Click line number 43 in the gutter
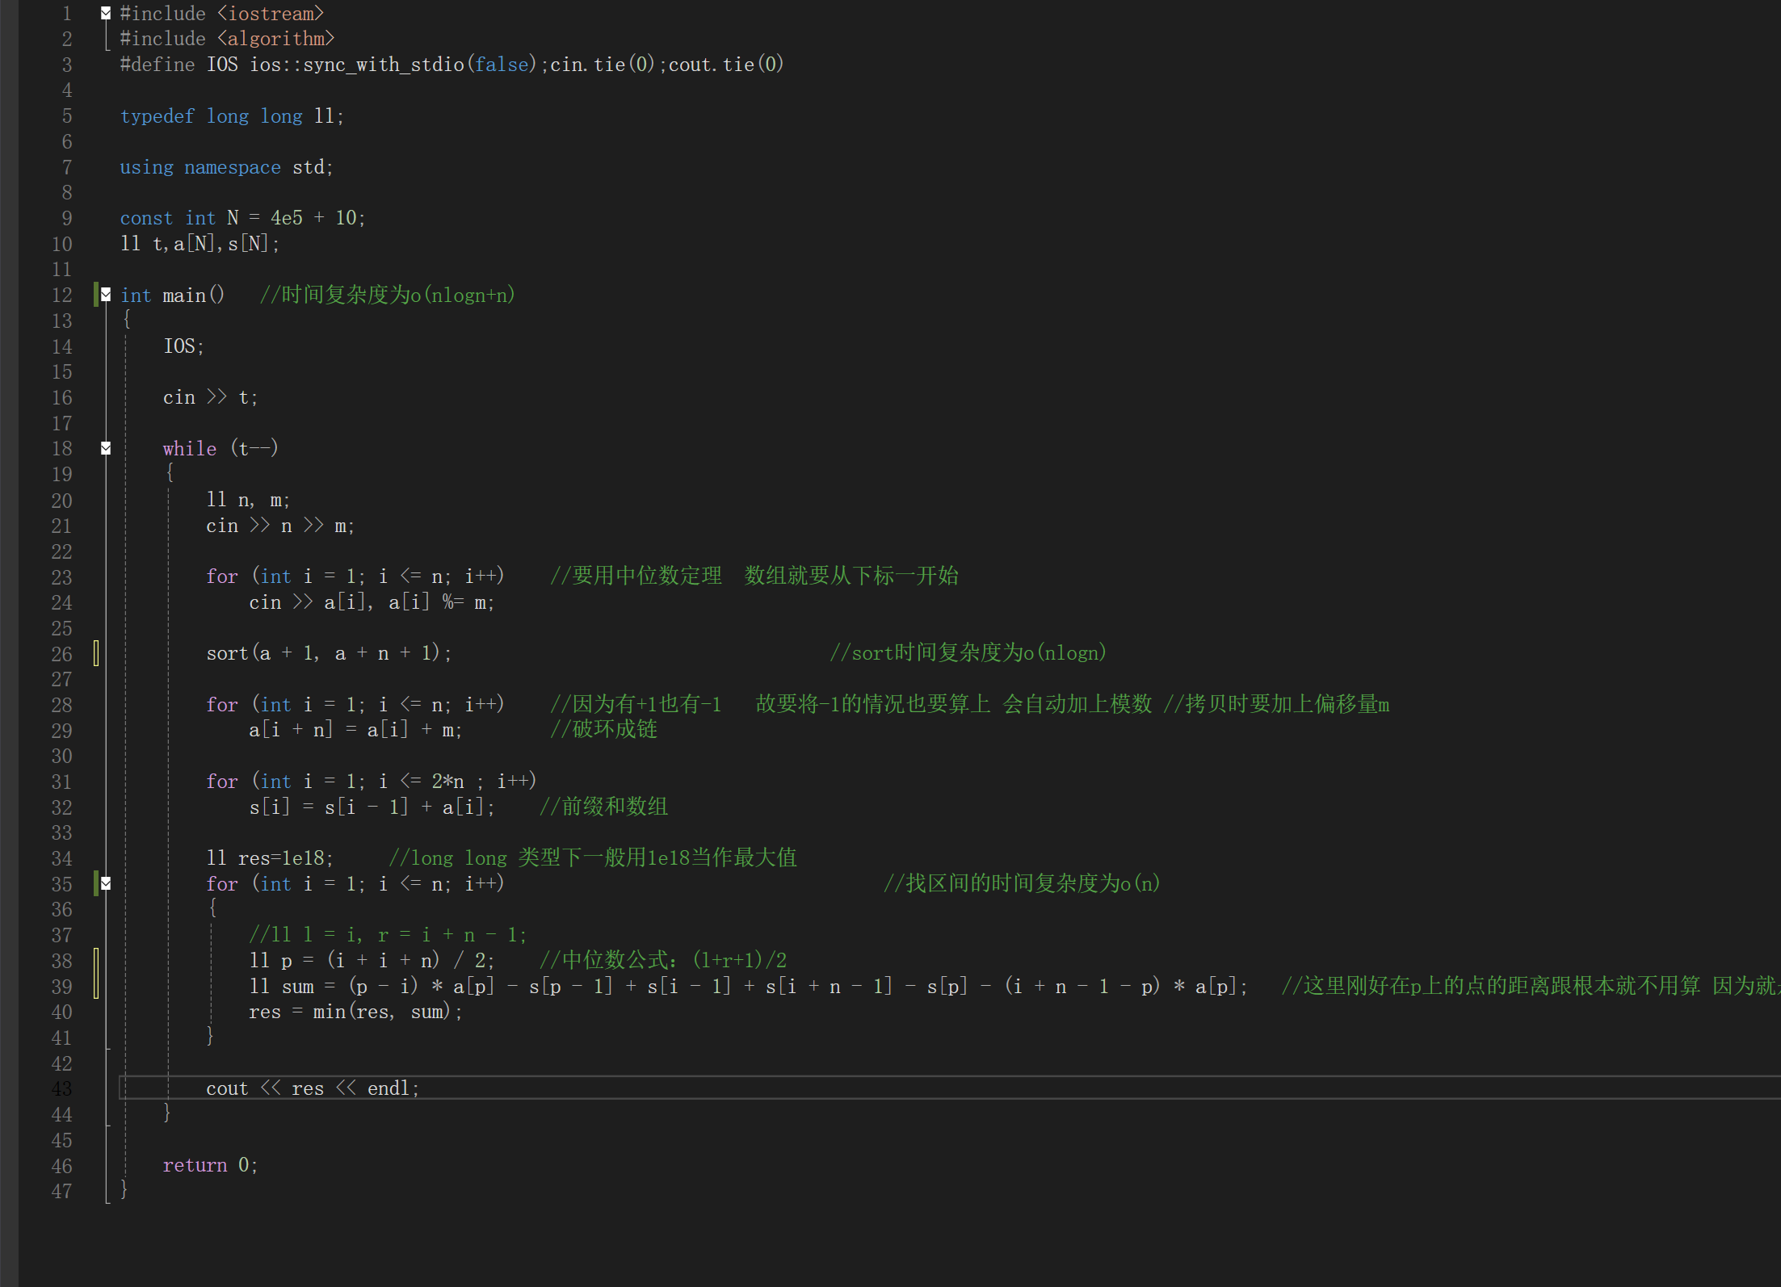1781x1287 pixels. [62, 1089]
